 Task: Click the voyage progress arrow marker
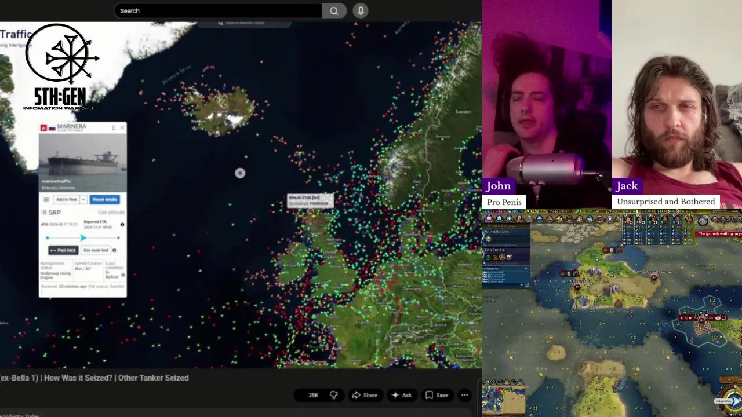tap(83, 238)
